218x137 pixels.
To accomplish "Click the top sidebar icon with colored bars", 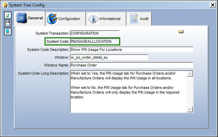I will [8, 15].
